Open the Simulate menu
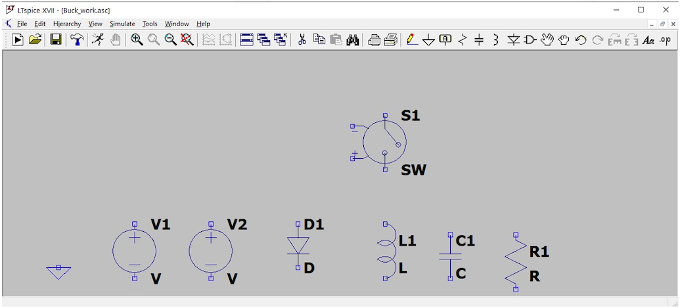Viewport: 680px width, 308px height. (122, 24)
